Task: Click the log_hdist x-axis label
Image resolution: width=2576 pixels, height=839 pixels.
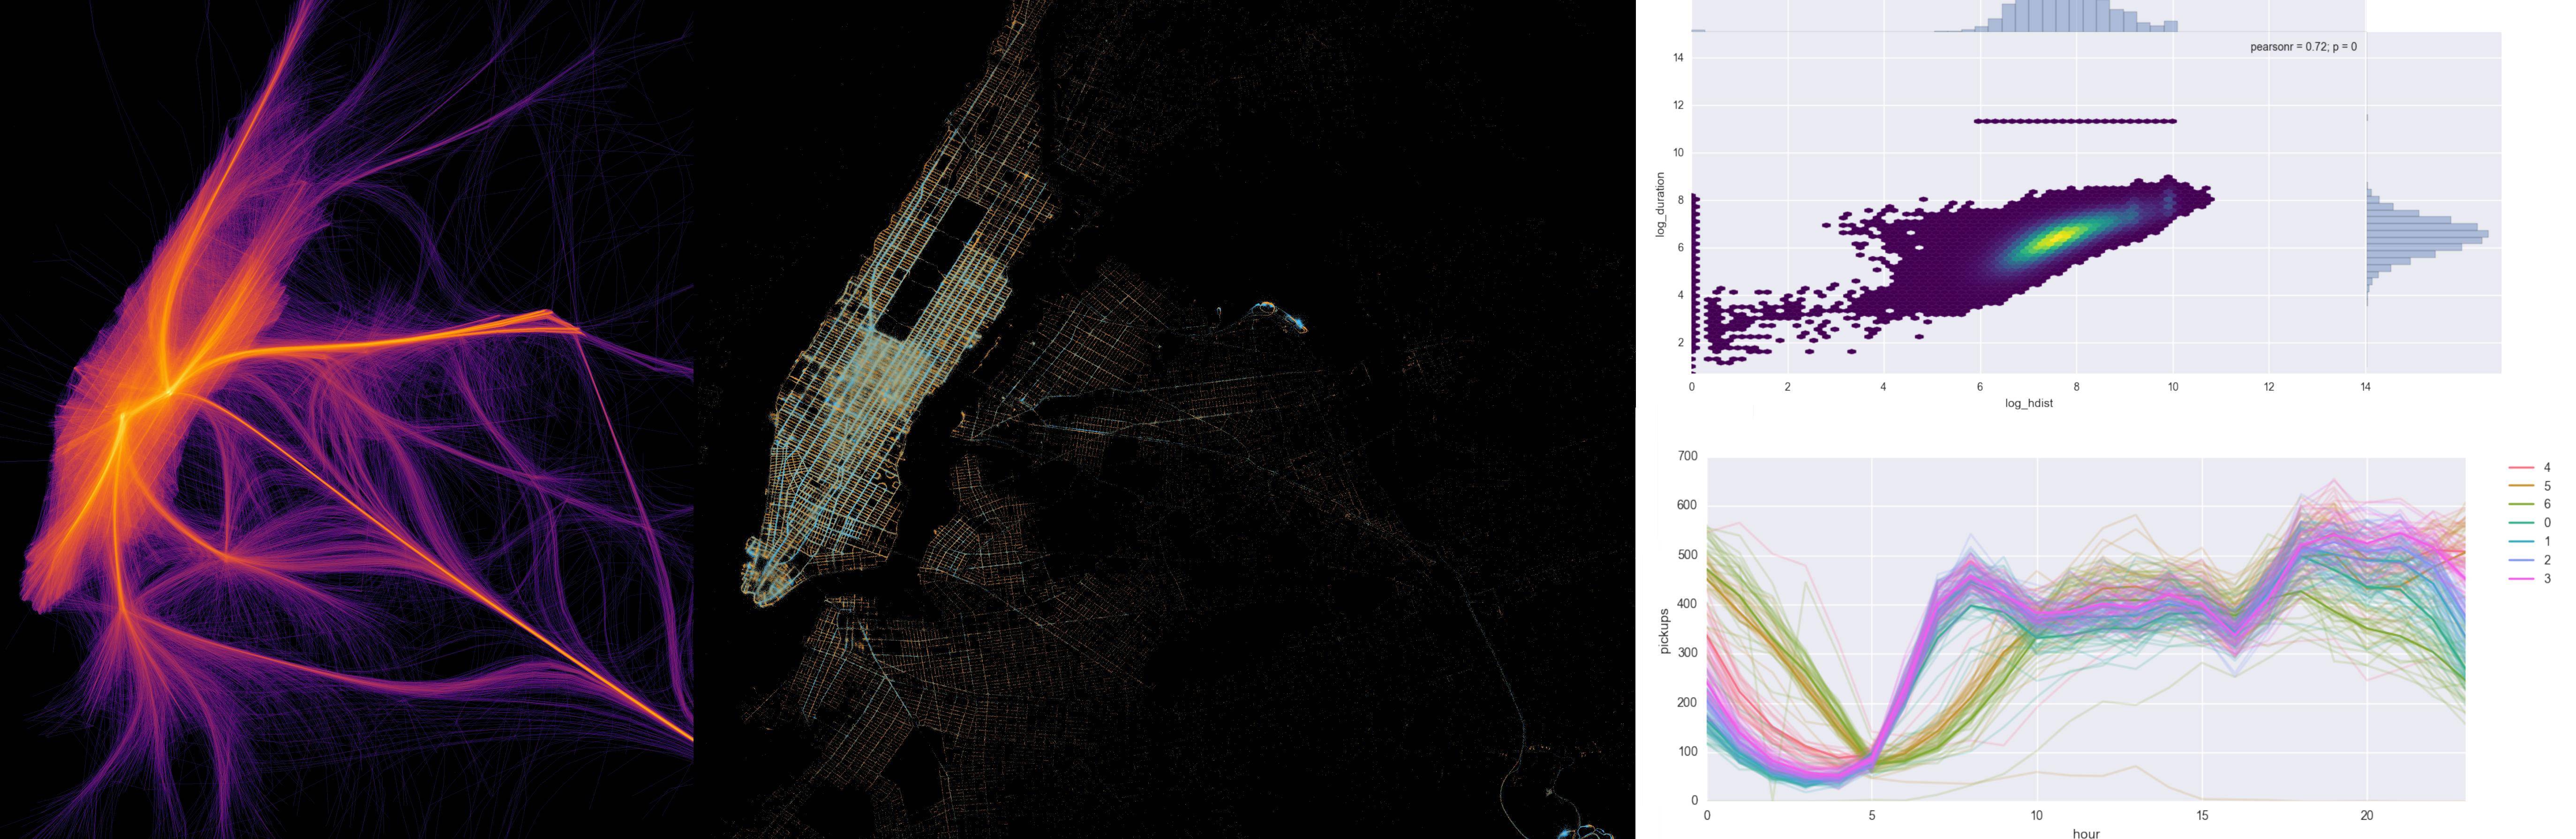Action: coord(2028,403)
